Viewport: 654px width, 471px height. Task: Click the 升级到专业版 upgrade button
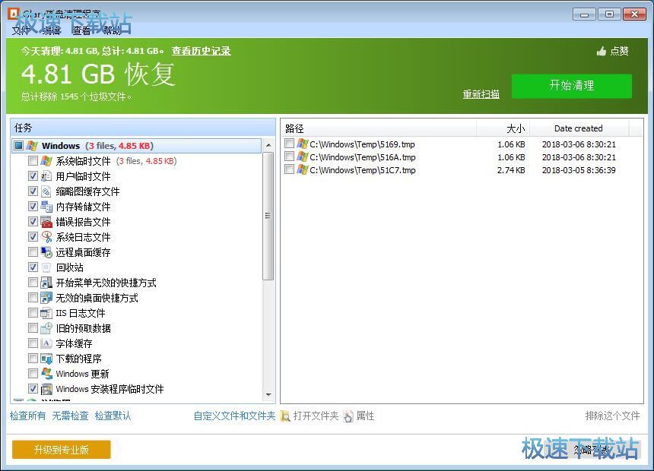(x=62, y=450)
